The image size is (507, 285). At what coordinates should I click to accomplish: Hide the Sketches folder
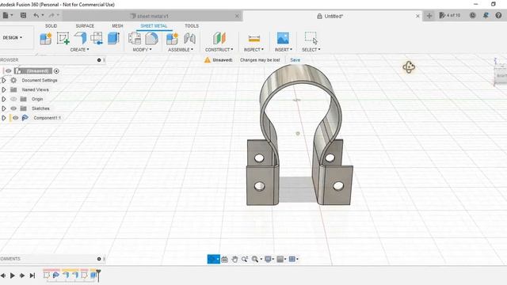(x=13, y=108)
